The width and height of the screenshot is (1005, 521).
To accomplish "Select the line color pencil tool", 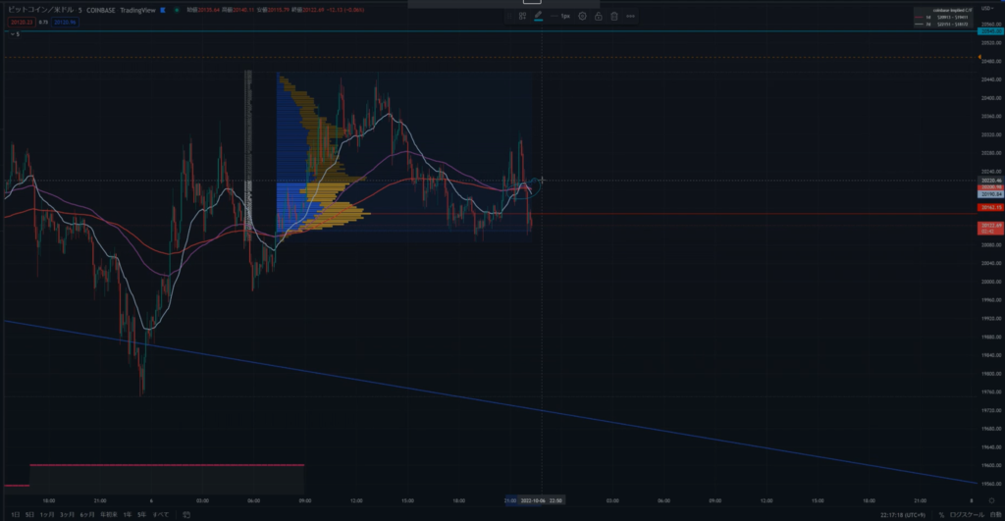I will (x=539, y=16).
